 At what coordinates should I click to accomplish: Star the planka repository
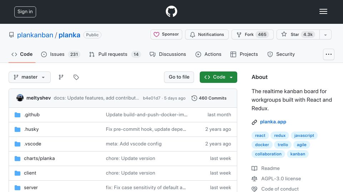click(x=298, y=34)
